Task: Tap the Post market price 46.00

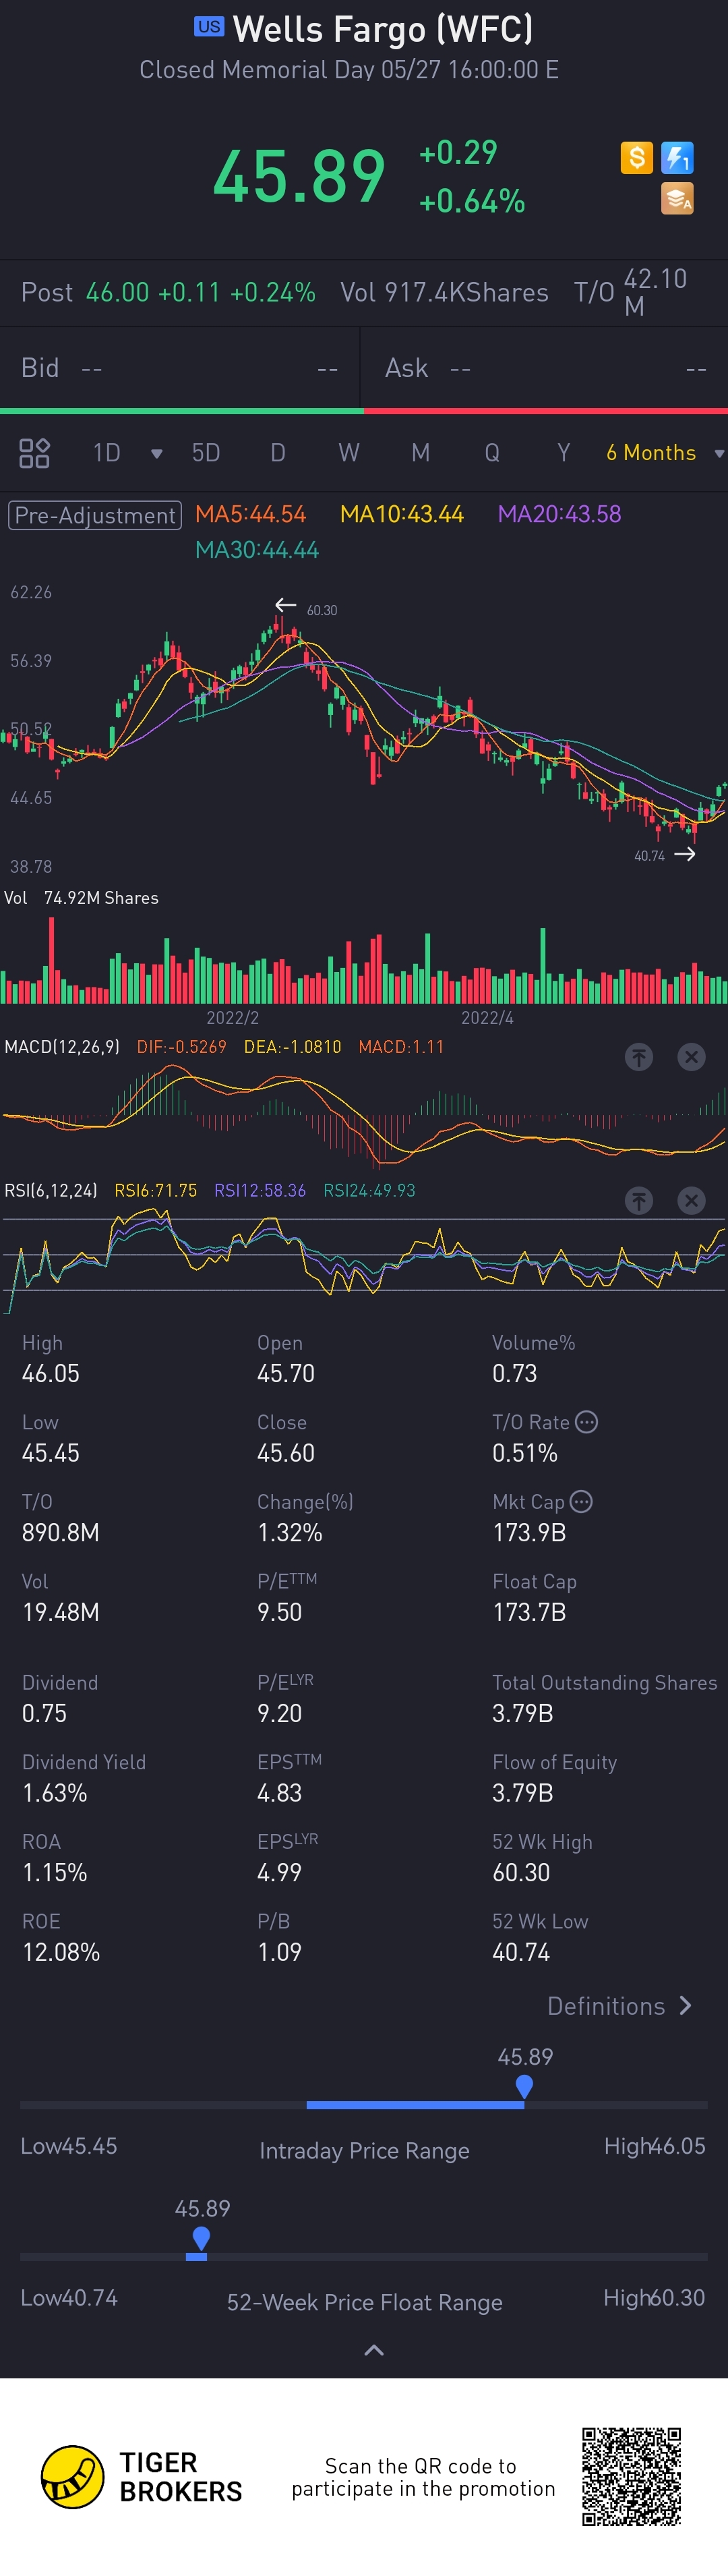Action: tap(117, 292)
